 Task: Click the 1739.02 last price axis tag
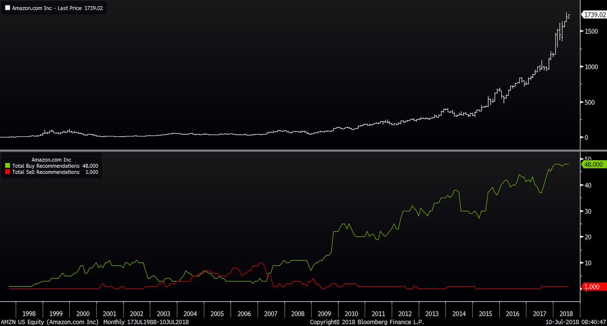(x=594, y=15)
